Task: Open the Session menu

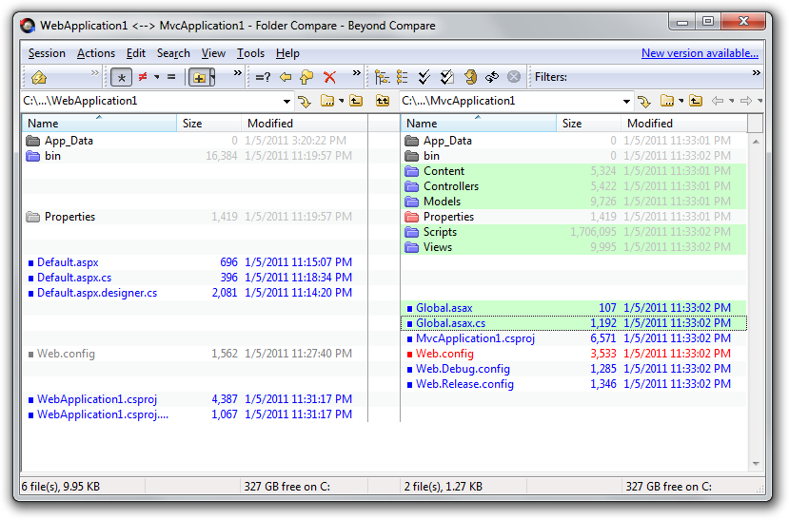Action: 47,53
